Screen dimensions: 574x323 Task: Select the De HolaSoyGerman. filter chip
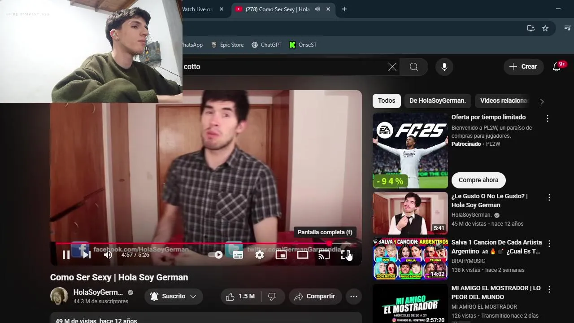tap(438, 101)
